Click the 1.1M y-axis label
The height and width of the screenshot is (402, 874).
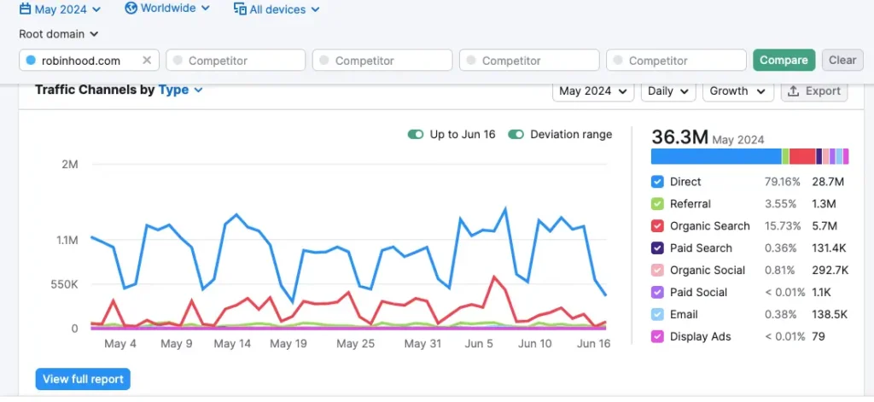pyautogui.click(x=67, y=241)
